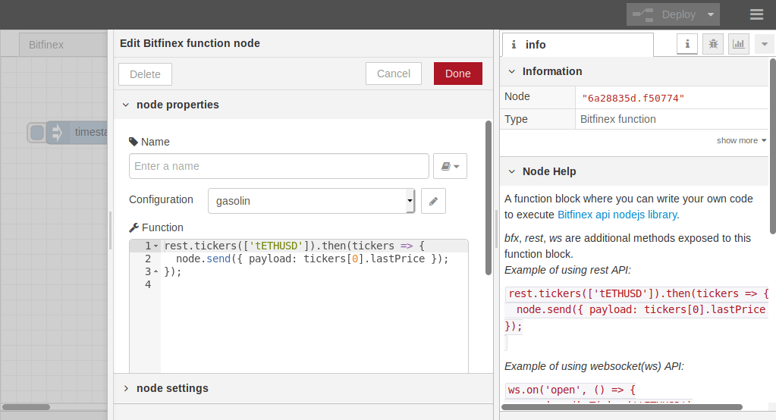Click the edit configuration pencil icon
776x420 pixels.
pyautogui.click(x=433, y=201)
